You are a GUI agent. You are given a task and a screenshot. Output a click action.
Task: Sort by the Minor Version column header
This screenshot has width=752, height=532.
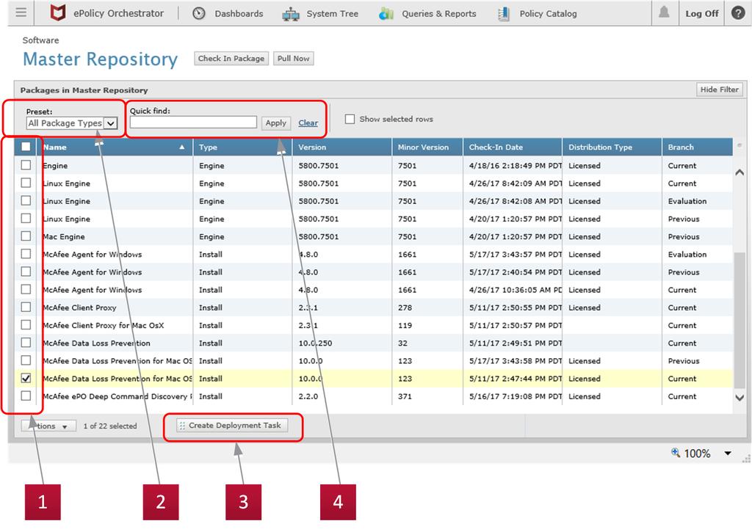[427, 147]
